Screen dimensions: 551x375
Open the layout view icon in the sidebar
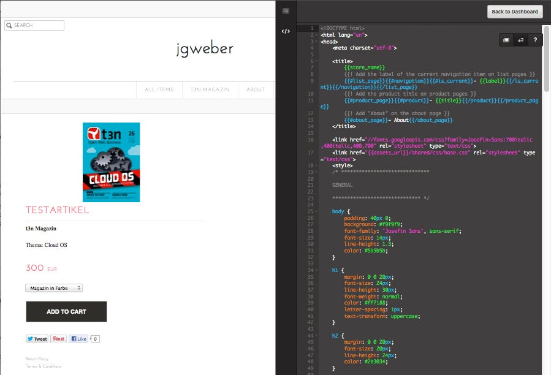tap(286, 11)
